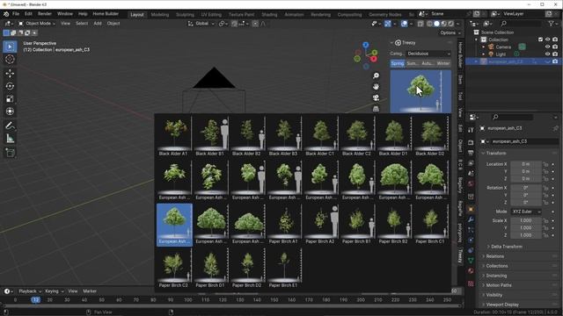Viewport: 563px width, 316px height.
Task: Open the viewport Options button
Action: [x=450, y=32]
